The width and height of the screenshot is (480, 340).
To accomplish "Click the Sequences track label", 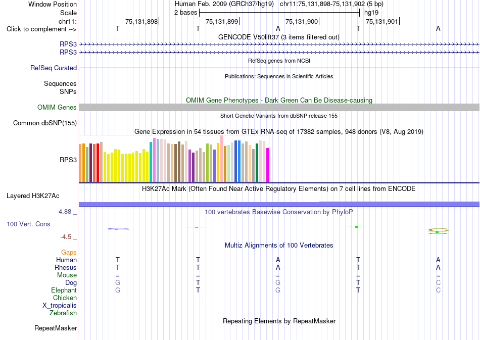I will coord(60,83).
